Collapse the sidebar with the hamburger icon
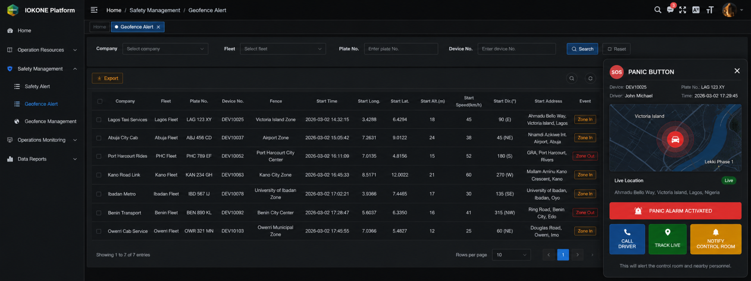The image size is (751, 281). point(94,10)
